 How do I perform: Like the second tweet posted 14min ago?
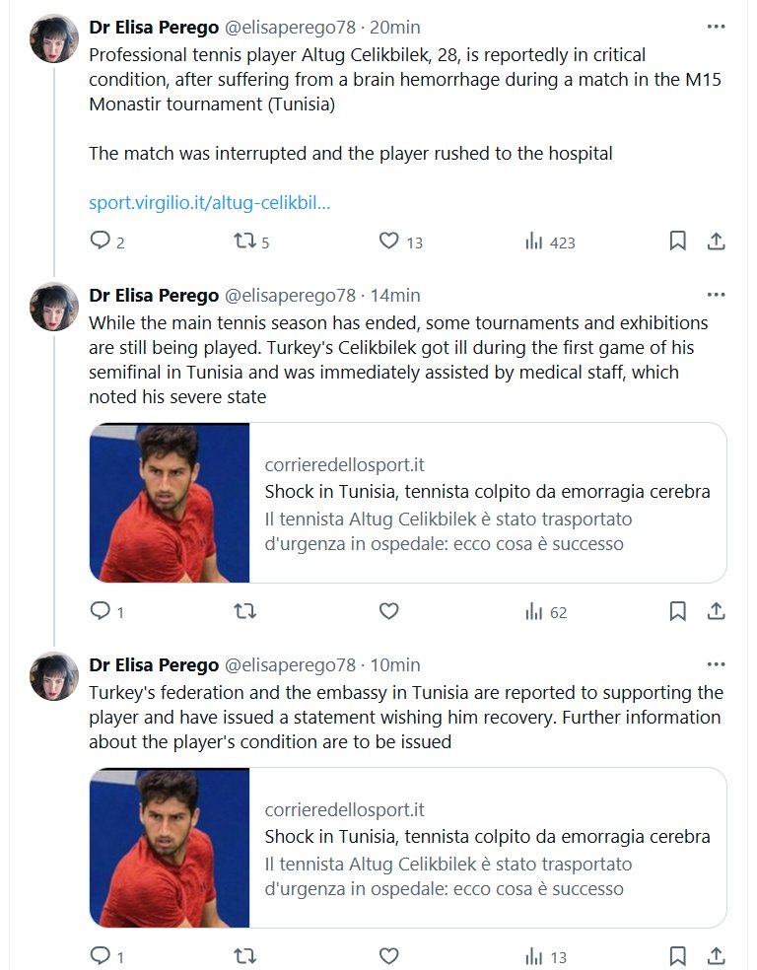389,611
